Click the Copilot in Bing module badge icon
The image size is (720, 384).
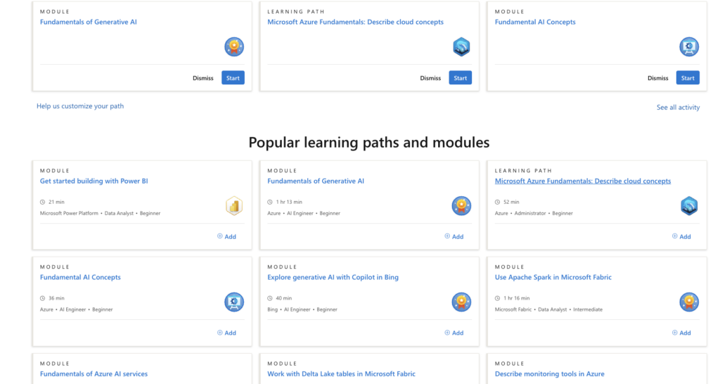[461, 302]
